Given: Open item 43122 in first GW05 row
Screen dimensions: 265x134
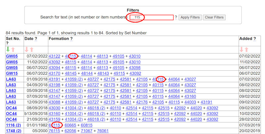Looking at the screenshot, I should coord(54,56).
